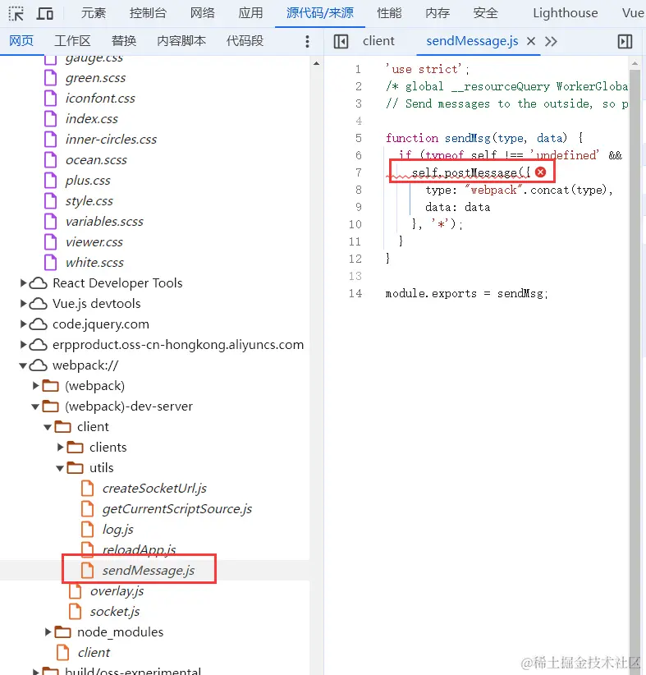Click the file tree scroll-up arrow
Screen dimensions: 646x675
point(316,63)
